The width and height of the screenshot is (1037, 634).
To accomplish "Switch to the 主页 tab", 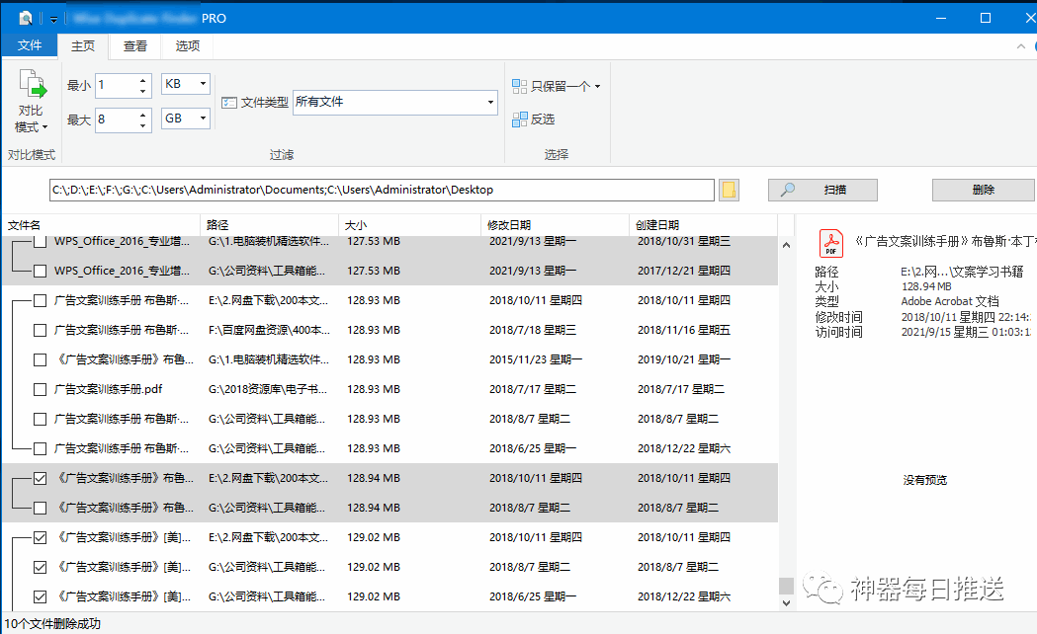I will [83, 45].
